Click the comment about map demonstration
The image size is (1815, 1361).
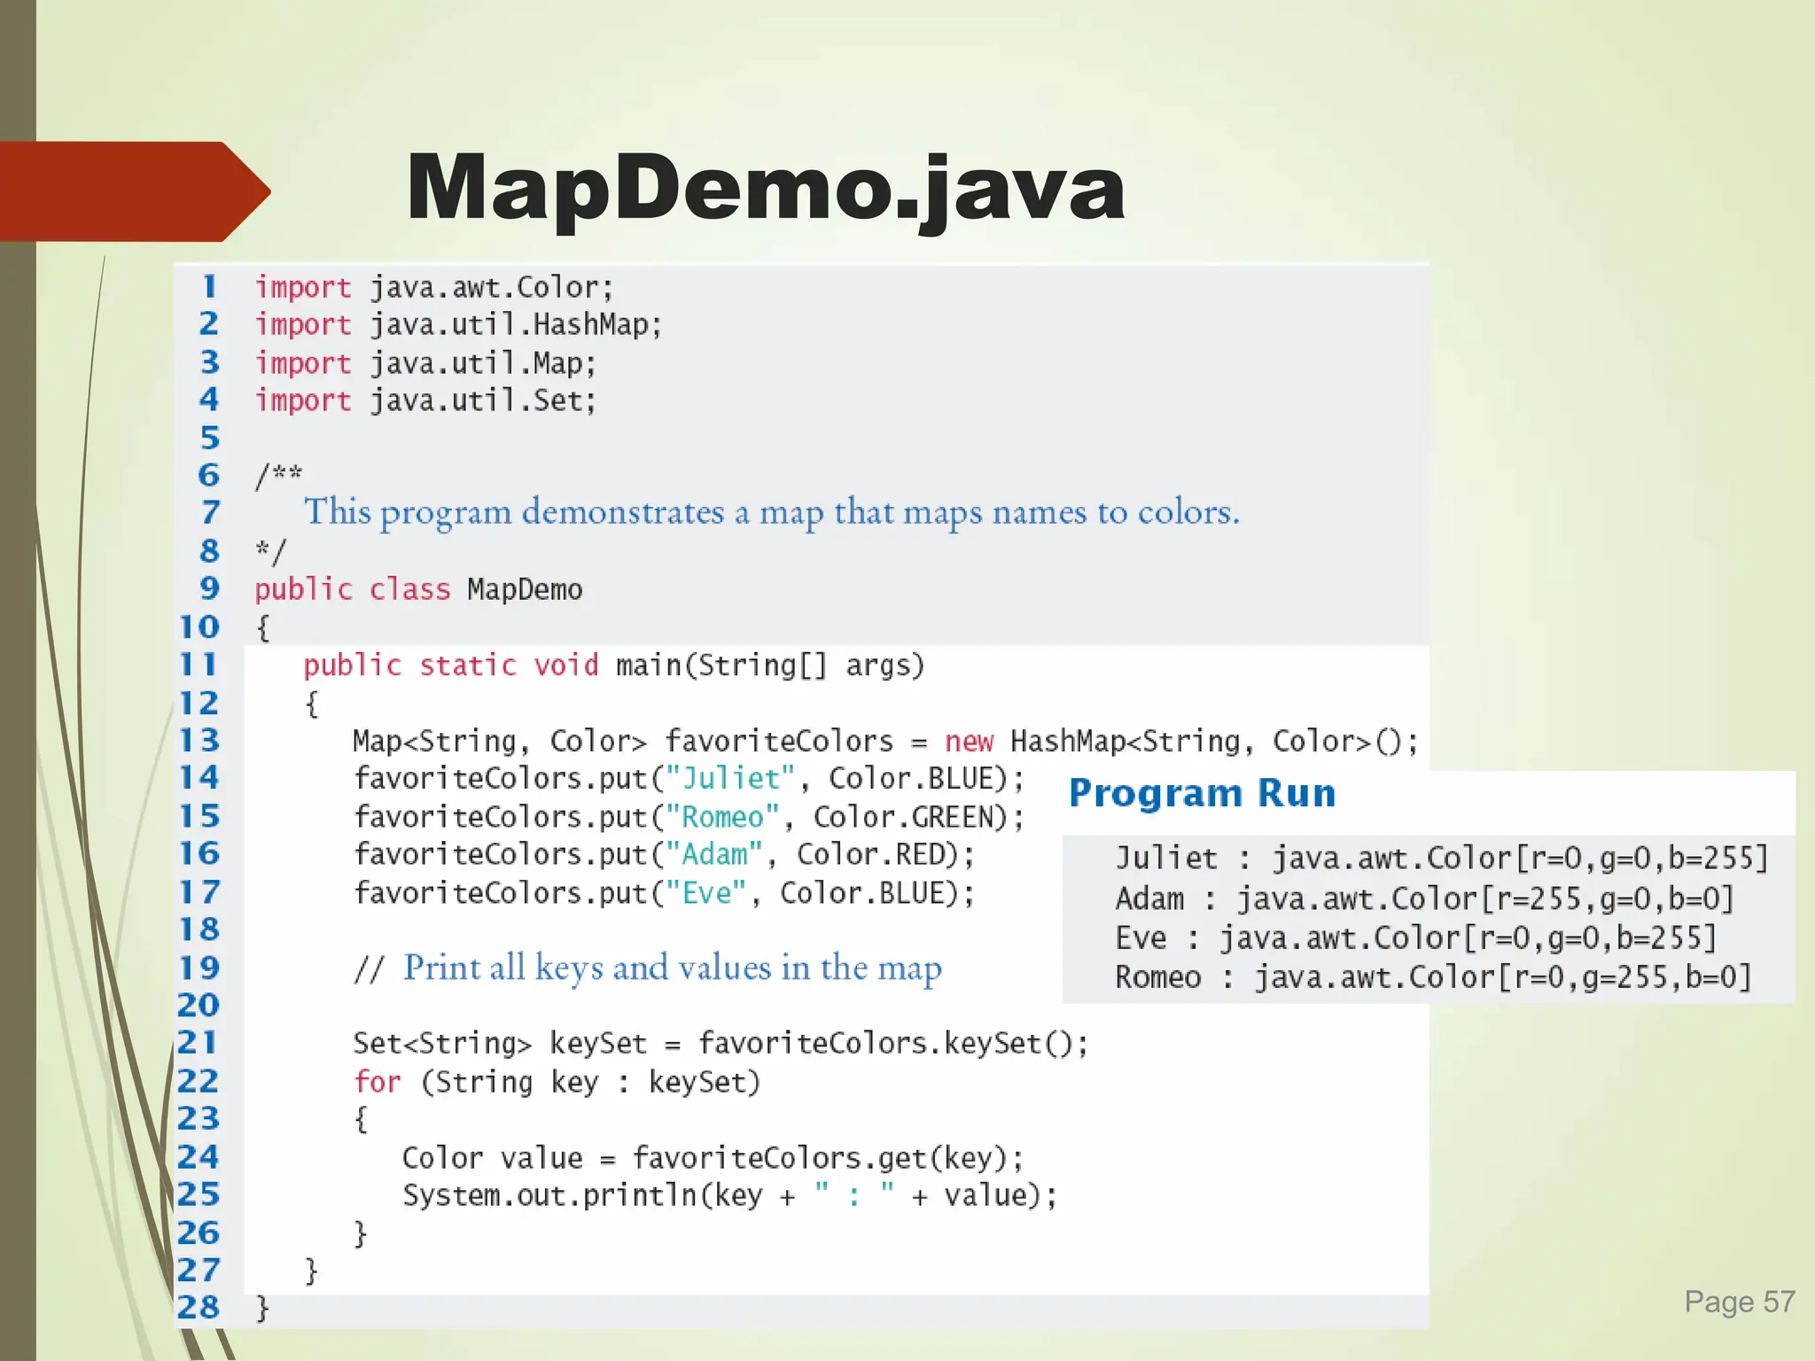[771, 512]
